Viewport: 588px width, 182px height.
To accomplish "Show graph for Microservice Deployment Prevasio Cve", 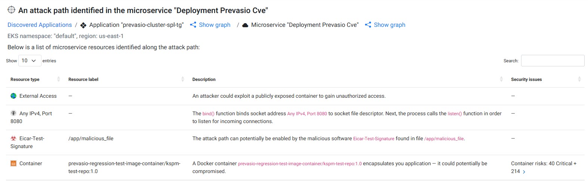I will [389, 25].
